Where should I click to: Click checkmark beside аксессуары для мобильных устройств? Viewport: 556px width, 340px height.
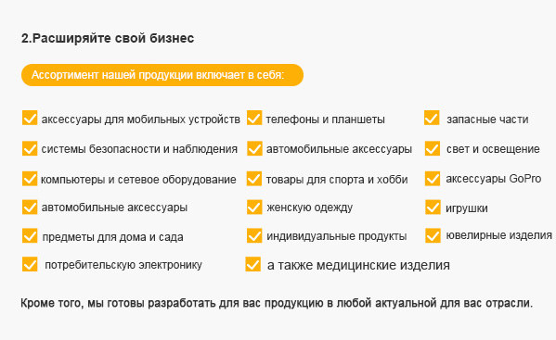click(x=30, y=118)
